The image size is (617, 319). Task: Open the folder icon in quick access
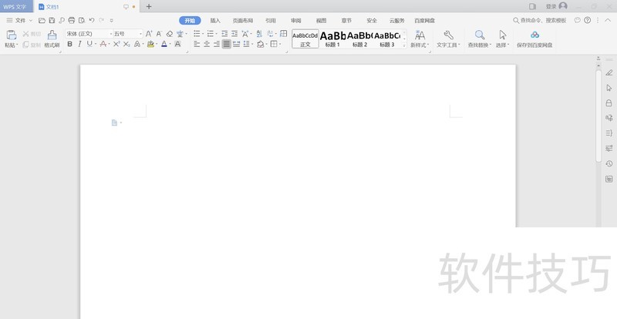[x=42, y=21]
